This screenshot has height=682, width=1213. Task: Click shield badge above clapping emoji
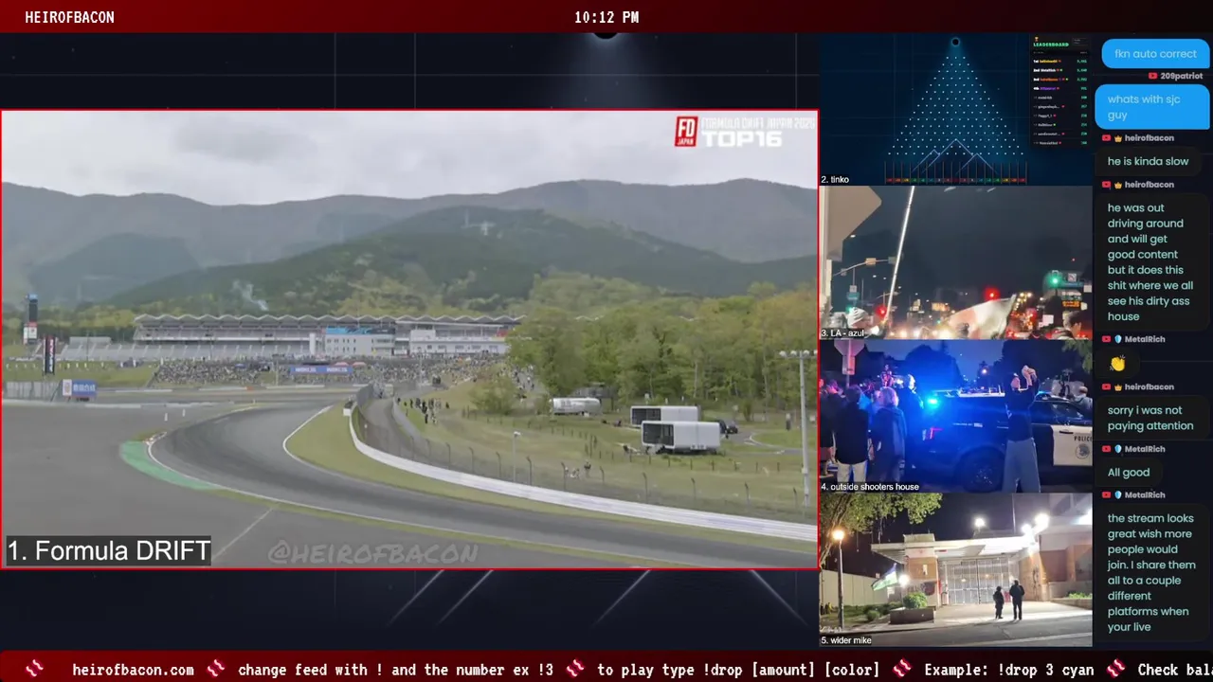1118,339
